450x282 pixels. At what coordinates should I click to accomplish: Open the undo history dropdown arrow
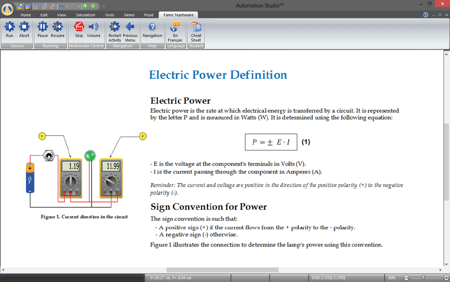tap(67, 6)
